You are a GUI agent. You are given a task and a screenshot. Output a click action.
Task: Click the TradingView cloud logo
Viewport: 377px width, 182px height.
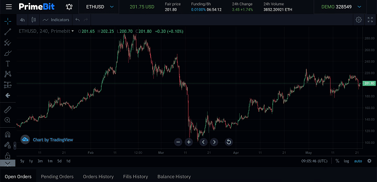coord(25,139)
